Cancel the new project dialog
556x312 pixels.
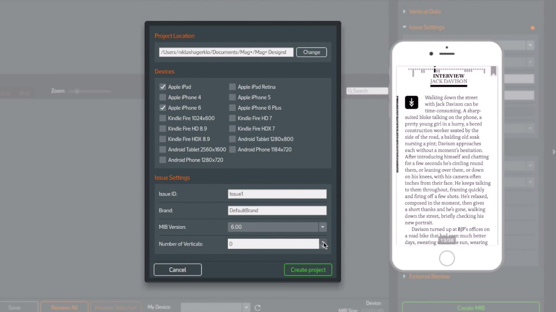(178, 270)
